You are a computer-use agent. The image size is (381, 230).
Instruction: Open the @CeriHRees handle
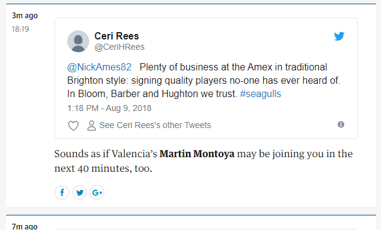pyautogui.click(x=120, y=47)
